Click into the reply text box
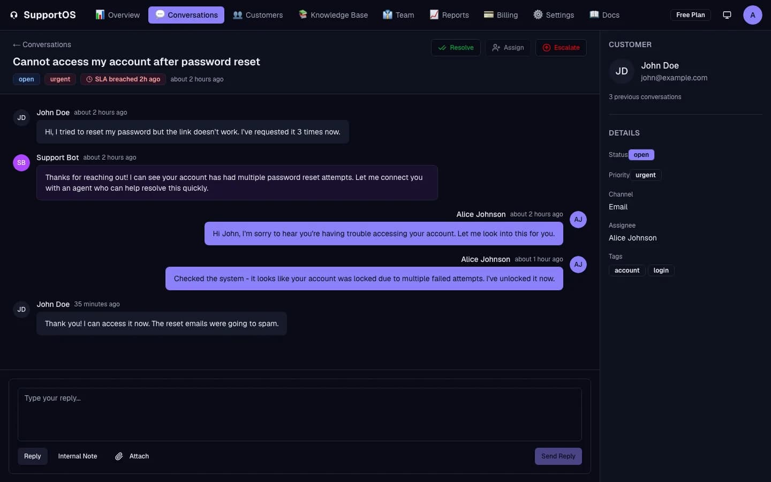This screenshot has height=482, width=771. pyautogui.click(x=300, y=415)
